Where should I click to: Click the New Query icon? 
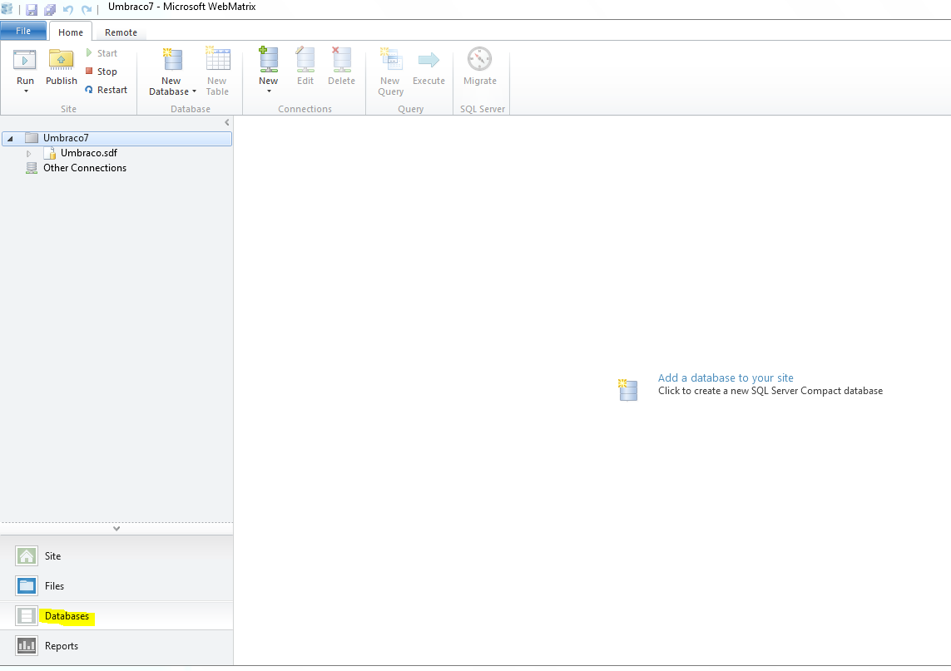390,59
